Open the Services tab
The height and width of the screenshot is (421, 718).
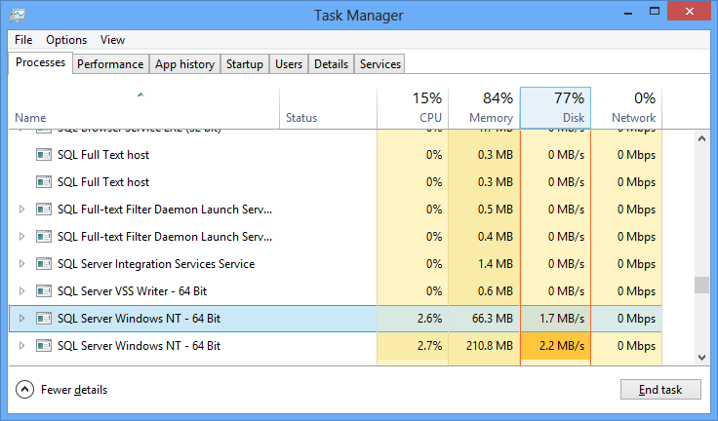tap(379, 64)
